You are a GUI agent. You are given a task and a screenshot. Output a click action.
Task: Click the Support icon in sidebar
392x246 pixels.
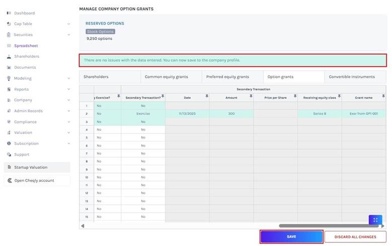tap(9, 155)
